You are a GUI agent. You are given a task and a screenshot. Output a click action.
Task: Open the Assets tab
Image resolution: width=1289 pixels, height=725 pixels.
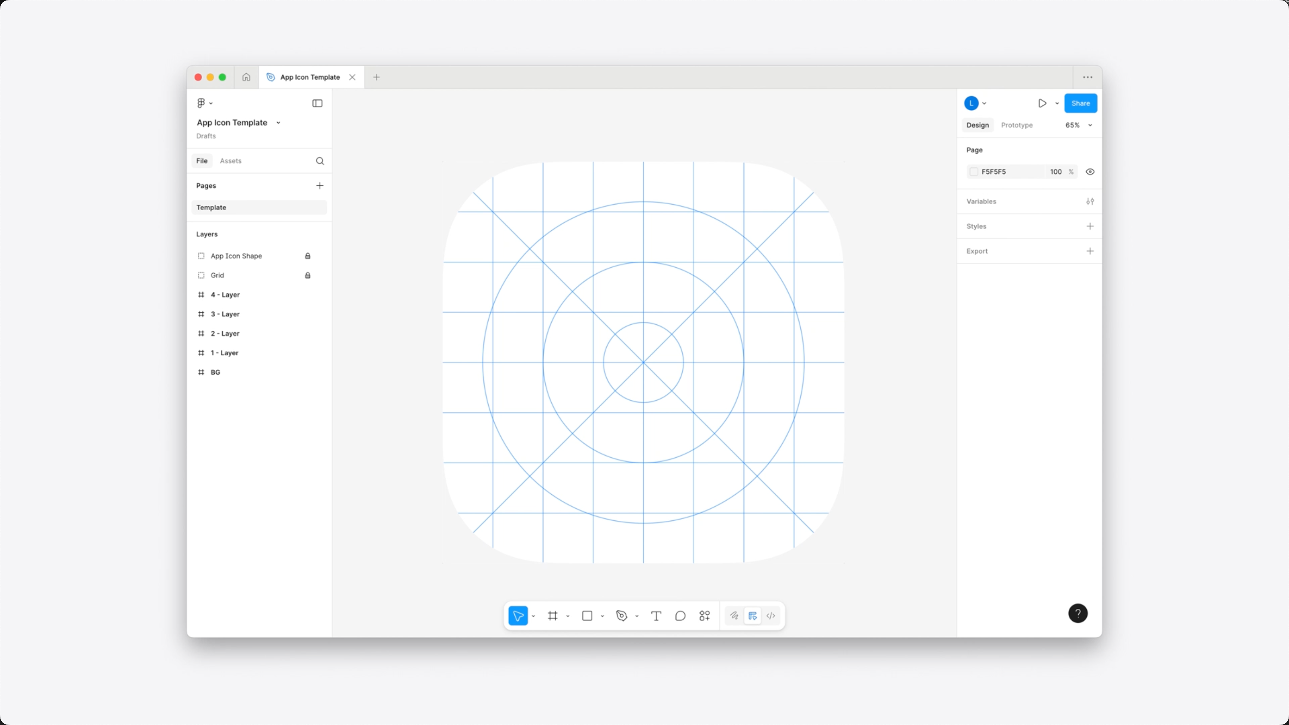(230, 160)
